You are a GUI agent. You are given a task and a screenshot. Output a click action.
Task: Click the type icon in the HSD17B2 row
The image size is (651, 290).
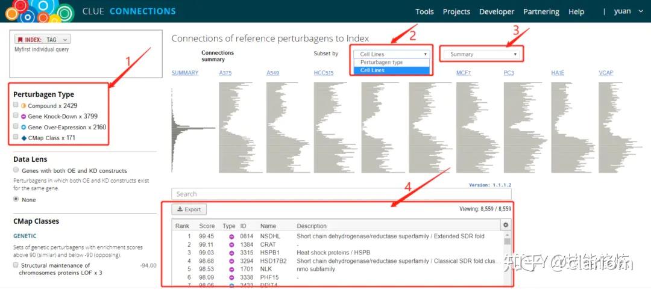pyautogui.click(x=231, y=261)
